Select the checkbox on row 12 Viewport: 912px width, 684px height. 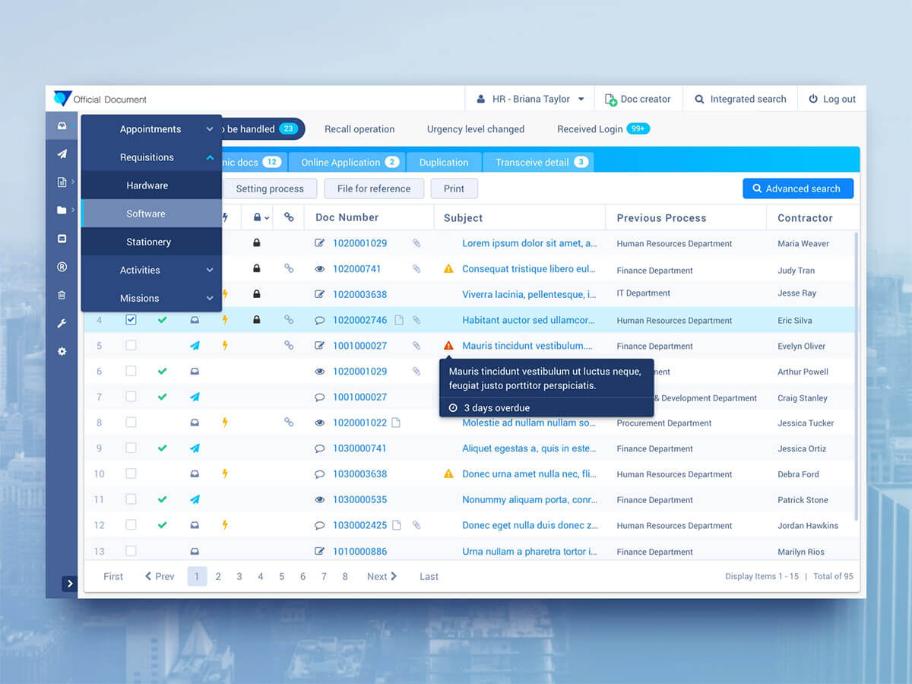131,525
